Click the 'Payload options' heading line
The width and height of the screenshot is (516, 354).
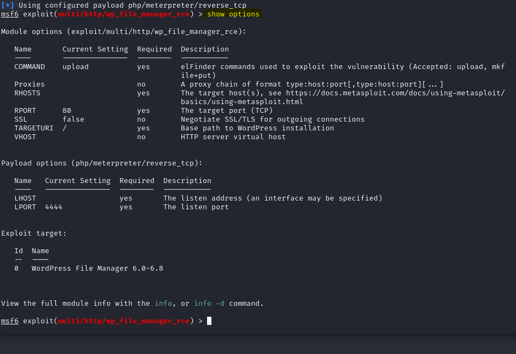pyautogui.click(x=102, y=163)
